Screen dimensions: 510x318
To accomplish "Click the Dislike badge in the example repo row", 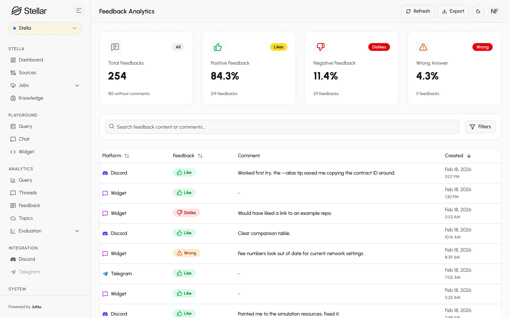I will (186, 213).
